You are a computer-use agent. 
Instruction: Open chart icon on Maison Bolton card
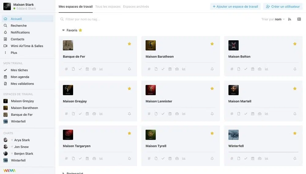coord(267,69)
